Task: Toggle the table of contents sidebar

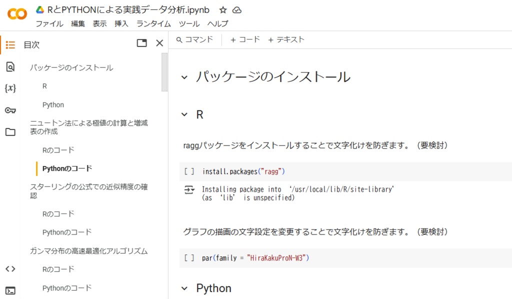Action: pos(10,44)
